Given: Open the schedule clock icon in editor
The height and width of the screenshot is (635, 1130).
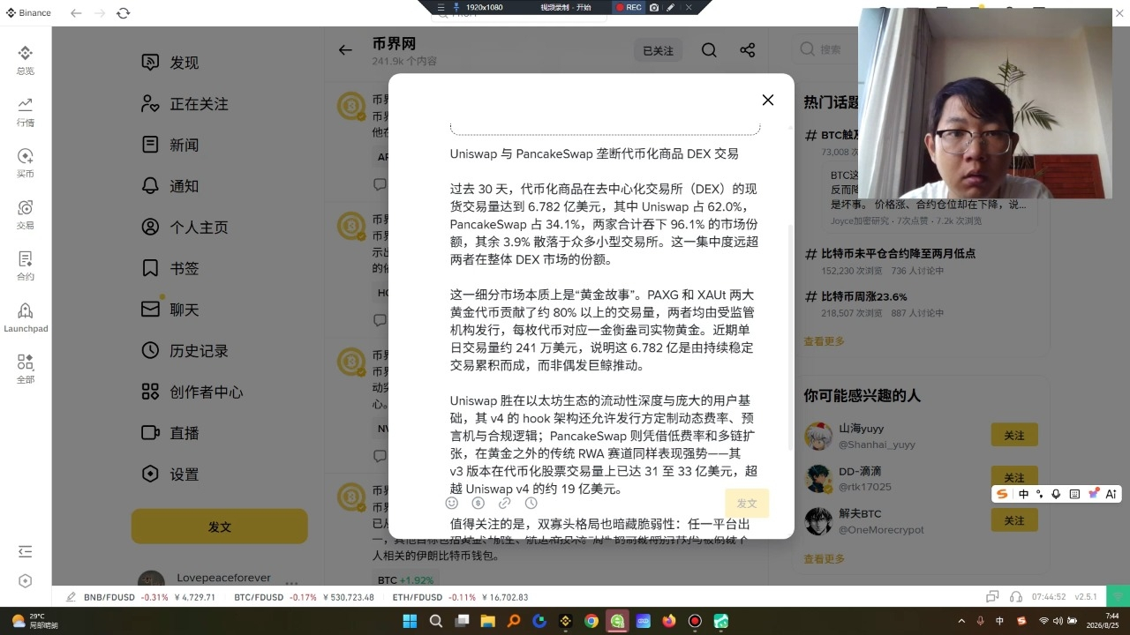Looking at the screenshot, I should [531, 503].
